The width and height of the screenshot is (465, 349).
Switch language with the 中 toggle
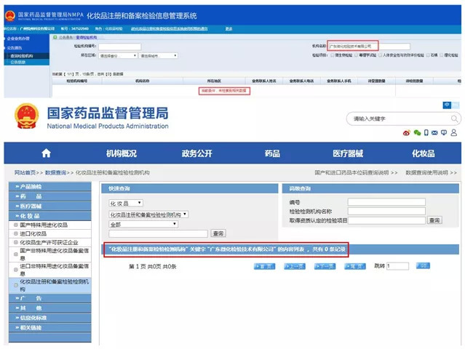447,105
